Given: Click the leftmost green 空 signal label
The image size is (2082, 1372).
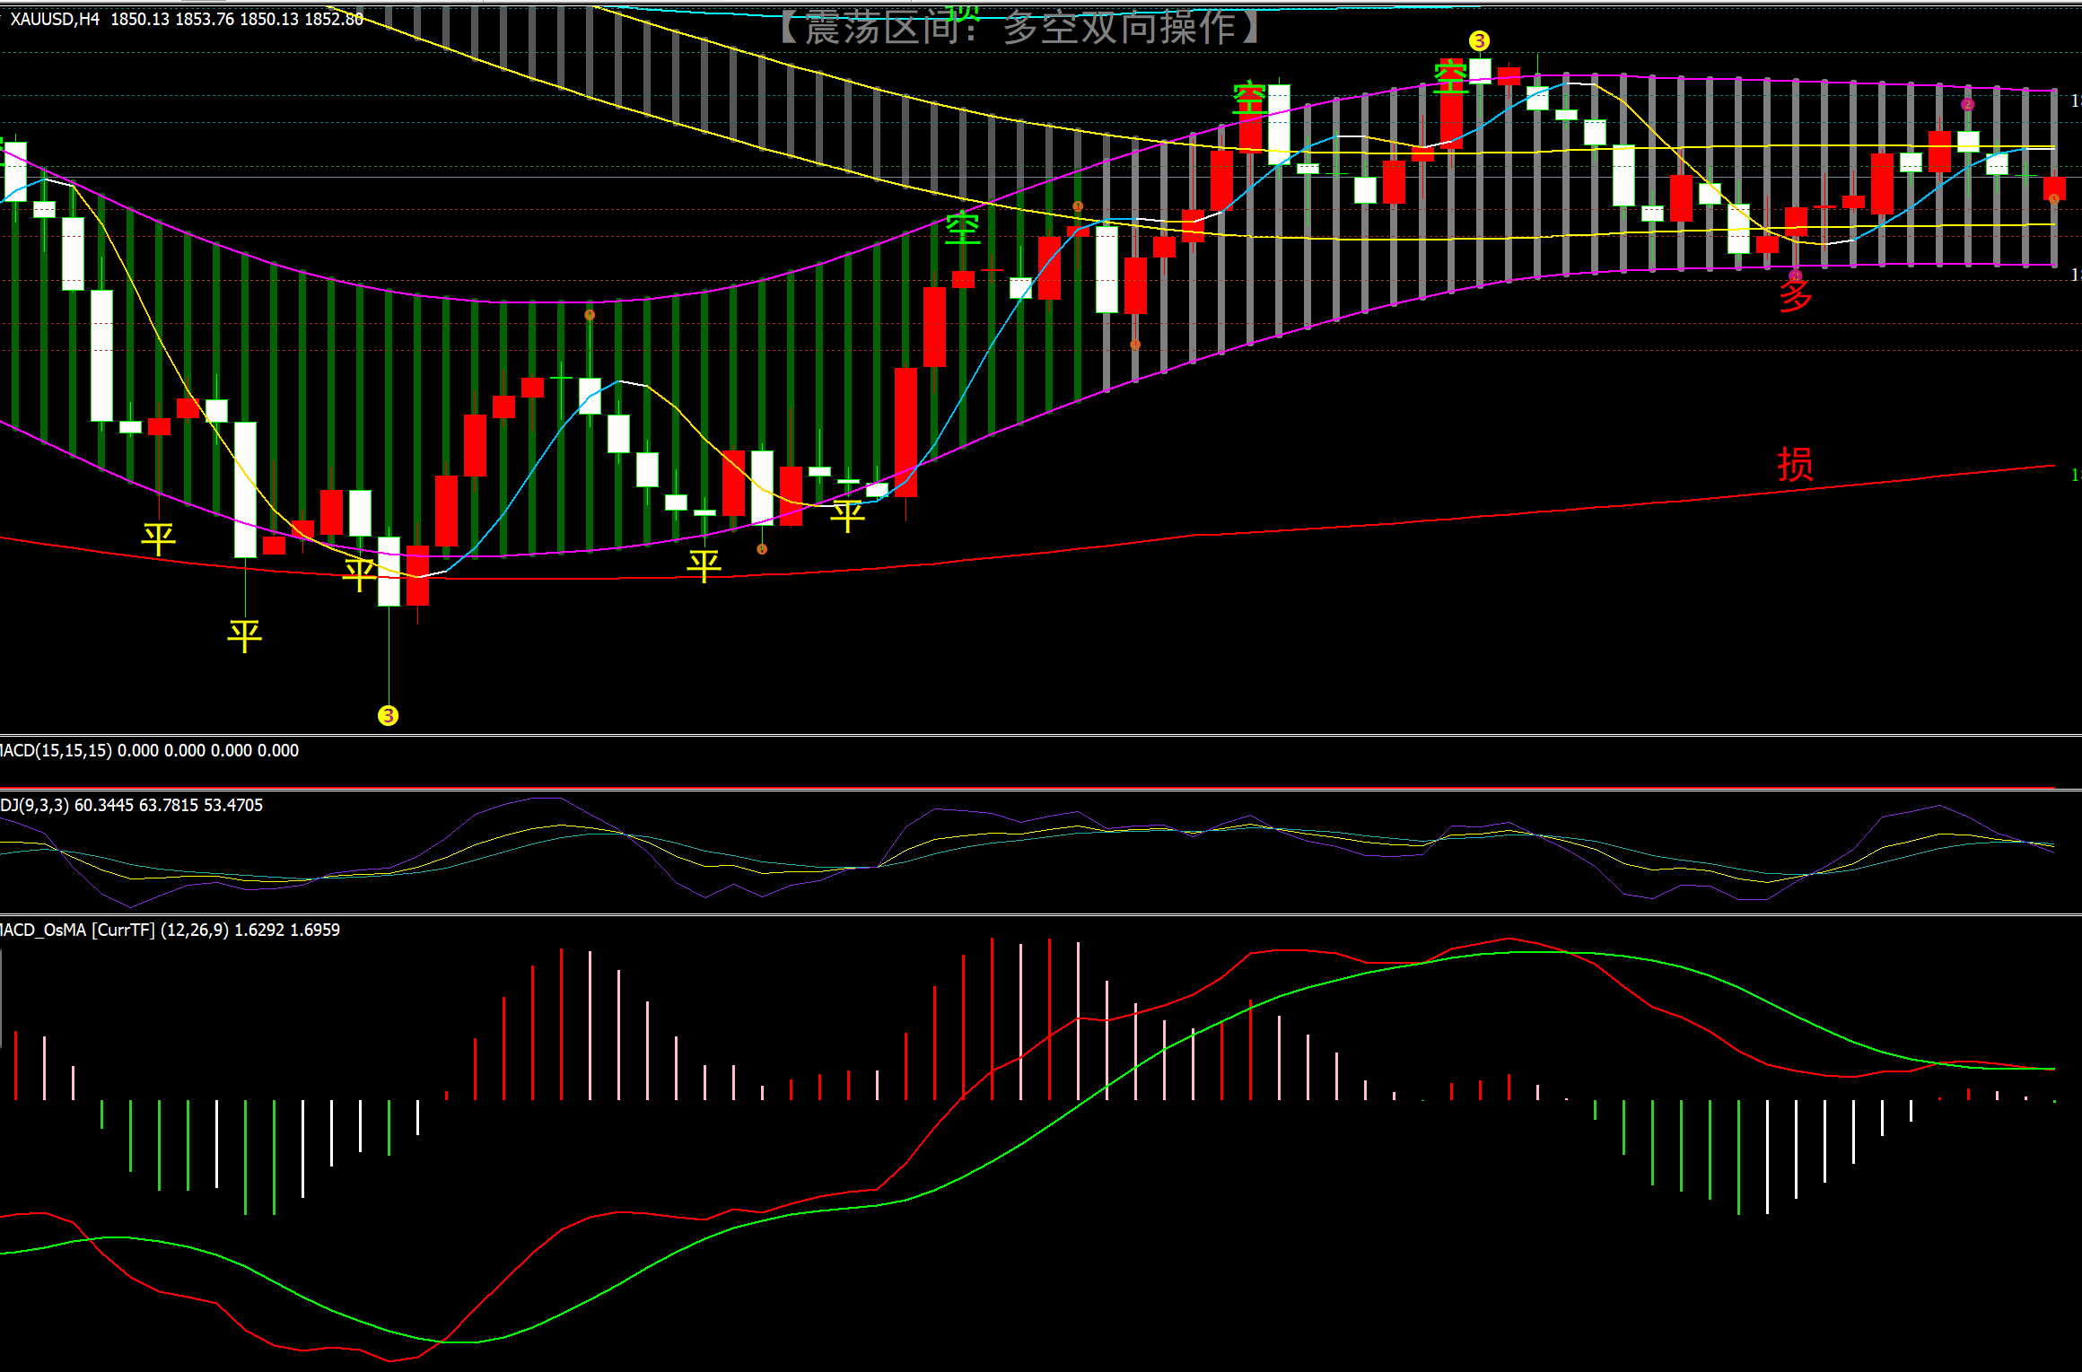Looking at the screenshot, I should (962, 229).
